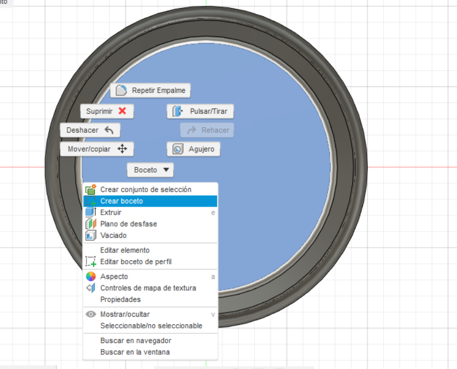Choose Crear boceto from the context menu
This screenshot has width=457, height=369.
(150, 201)
